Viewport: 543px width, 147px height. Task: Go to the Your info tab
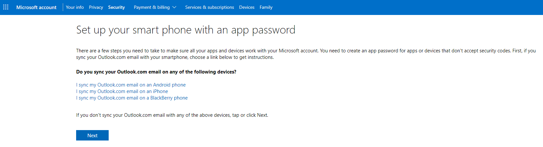click(75, 7)
